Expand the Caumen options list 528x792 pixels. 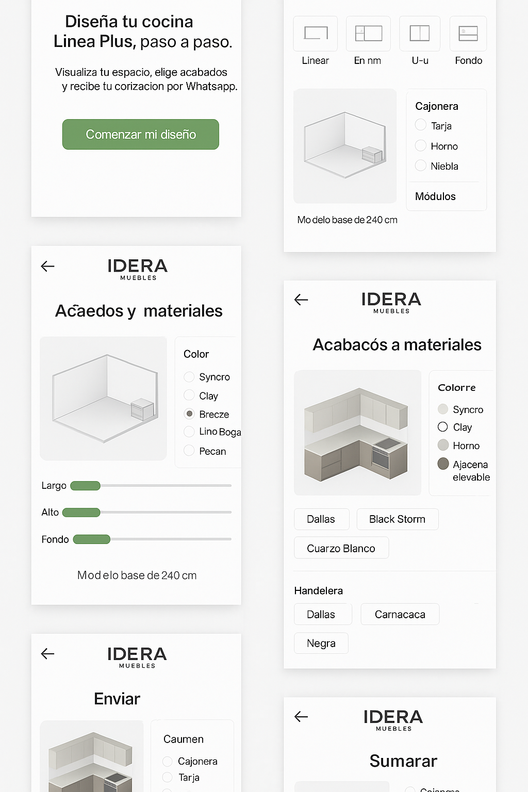point(183,739)
